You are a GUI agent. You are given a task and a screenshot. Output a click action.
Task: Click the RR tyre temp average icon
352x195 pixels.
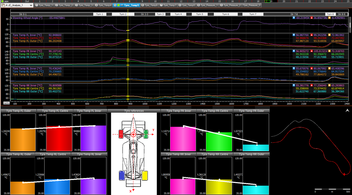tap(330, 85)
